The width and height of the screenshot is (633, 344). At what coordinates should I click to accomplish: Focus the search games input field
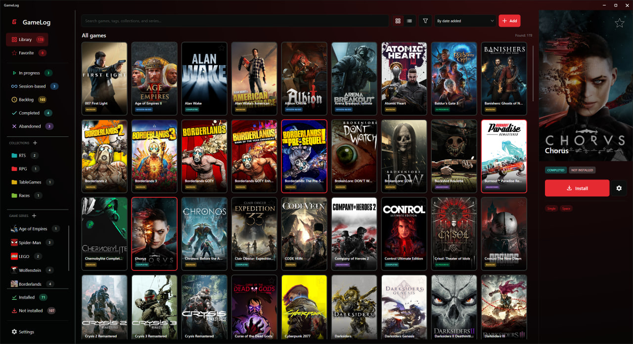click(x=235, y=21)
